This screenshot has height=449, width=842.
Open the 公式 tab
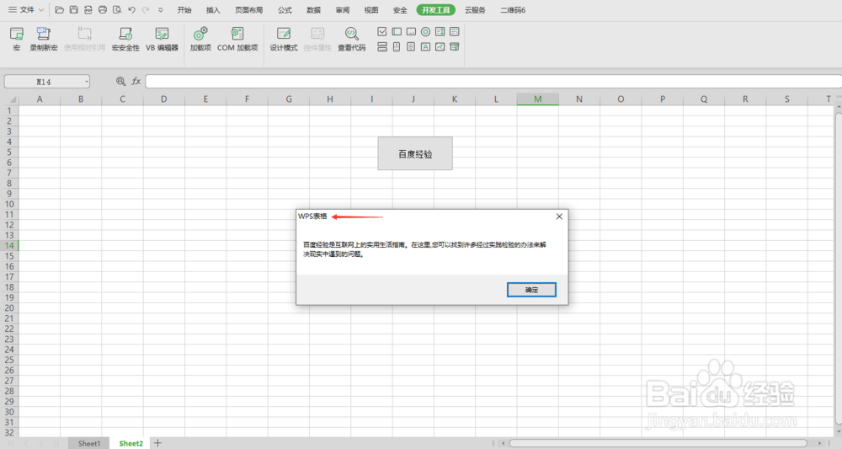point(285,9)
